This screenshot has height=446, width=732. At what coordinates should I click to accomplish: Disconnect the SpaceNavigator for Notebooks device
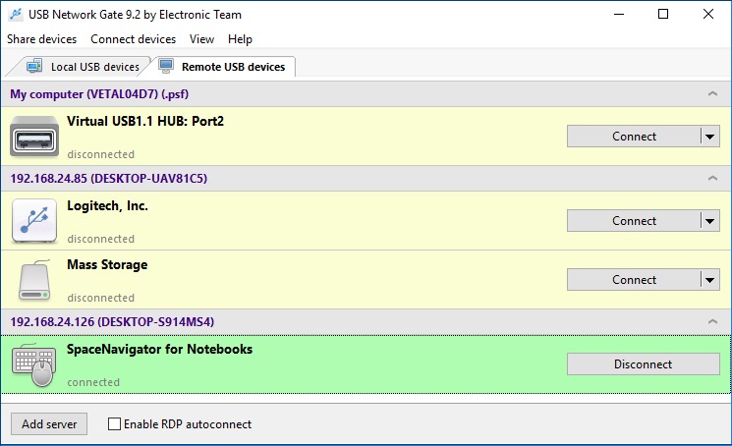click(x=643, y=364)
